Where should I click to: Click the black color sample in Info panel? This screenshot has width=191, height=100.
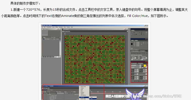click(132, 44)
